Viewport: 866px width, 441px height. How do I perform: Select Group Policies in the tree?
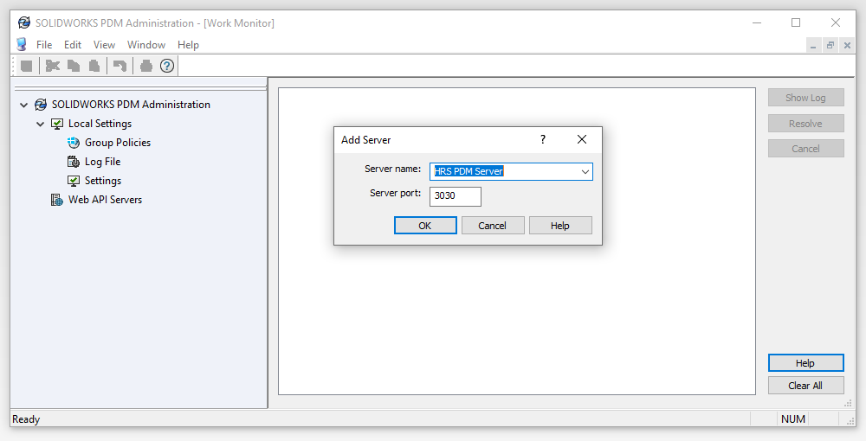click(118, 143)
